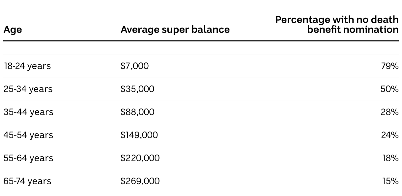Viewport: 402px width, 196px height.
Task: Select the 65-74 years age cell
Action: point(27,181)
